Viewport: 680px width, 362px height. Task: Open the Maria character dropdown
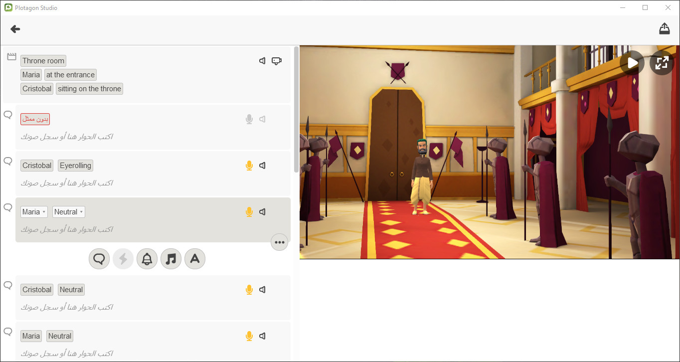34,212
